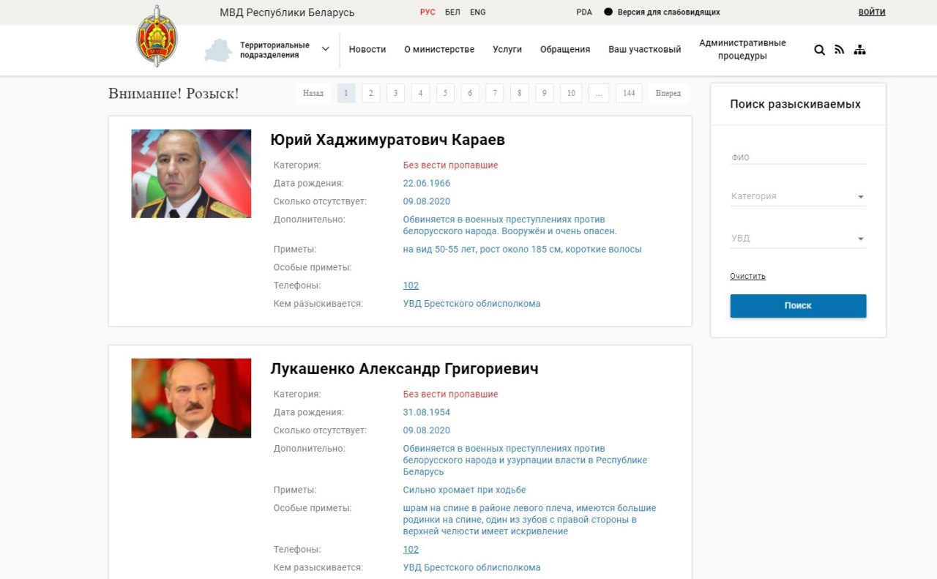Switch language to РУС
The width and height of the screenshot is (937, 579).
[x=428, y=12]
